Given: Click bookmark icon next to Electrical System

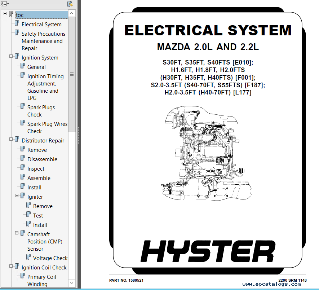Looking at the screenshot, I should point(17,23).
